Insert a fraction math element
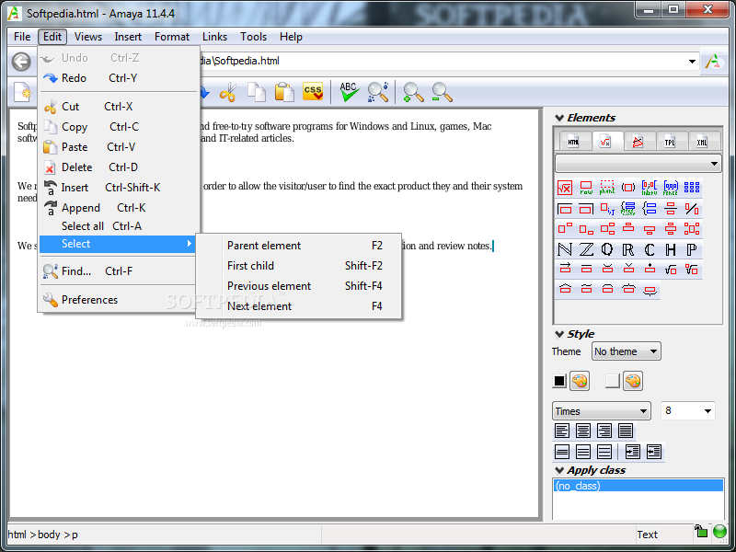The image size is (736, 552). point(671,209)
